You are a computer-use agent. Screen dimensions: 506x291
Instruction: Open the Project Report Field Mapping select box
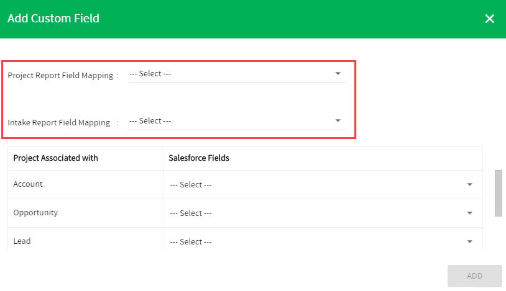(x=237, y=74)
